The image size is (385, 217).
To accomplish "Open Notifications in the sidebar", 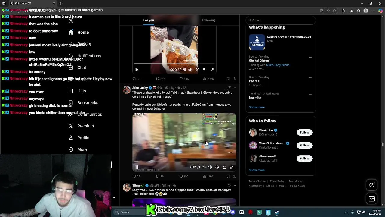I will point(85,56).
